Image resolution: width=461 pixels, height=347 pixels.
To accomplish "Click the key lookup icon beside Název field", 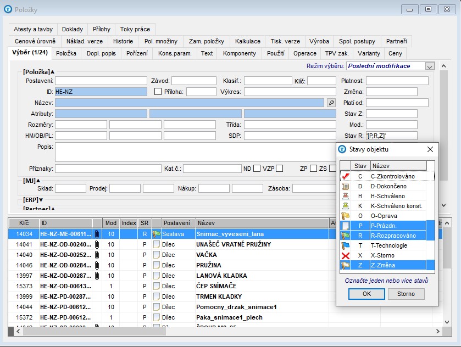I will click(x=331, y=103).
